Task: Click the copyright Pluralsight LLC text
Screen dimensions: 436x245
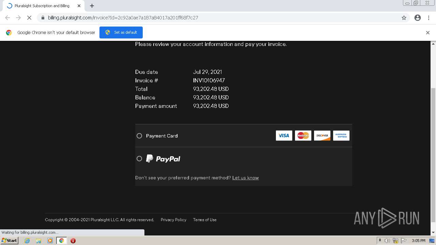Action: [x=99, y=220]
